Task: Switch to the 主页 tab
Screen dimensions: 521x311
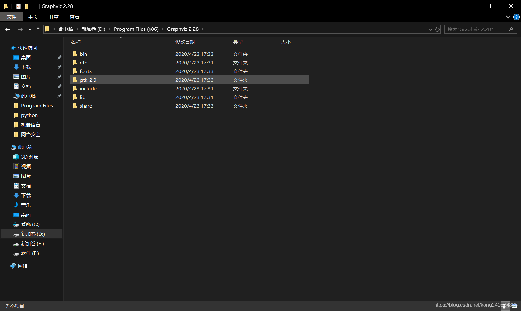Action: point(33,17)
